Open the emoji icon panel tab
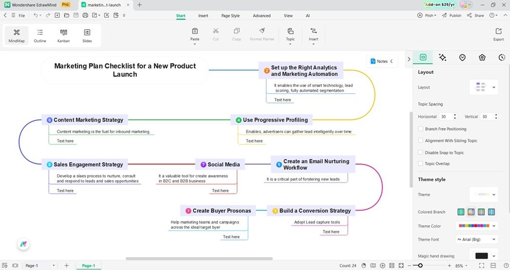The height and width of the screenshot is (270, 510). tap(462, 57)
